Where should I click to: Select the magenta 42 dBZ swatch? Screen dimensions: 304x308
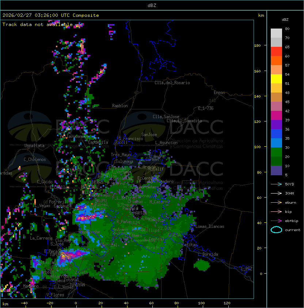pyautogui.click(x=276, y=115)
